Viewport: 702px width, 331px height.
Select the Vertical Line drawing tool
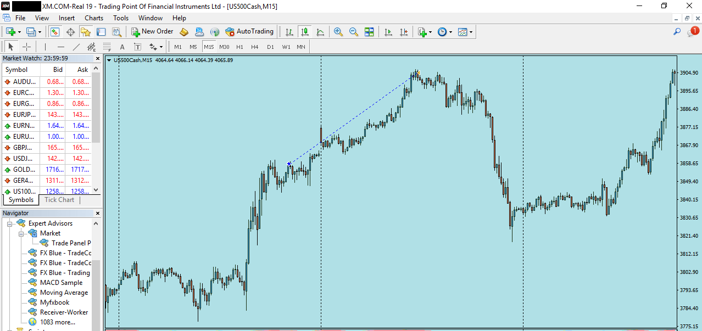46,47
